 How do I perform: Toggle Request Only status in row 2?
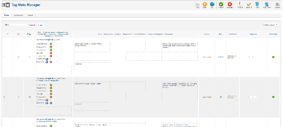pyautogui.click(x=51, y=88)
